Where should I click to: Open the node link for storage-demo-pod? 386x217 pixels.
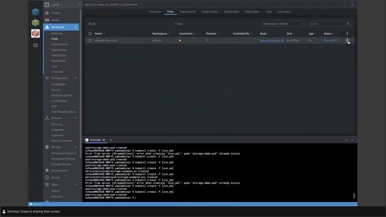pyautogui.click(x=272, y=40)
